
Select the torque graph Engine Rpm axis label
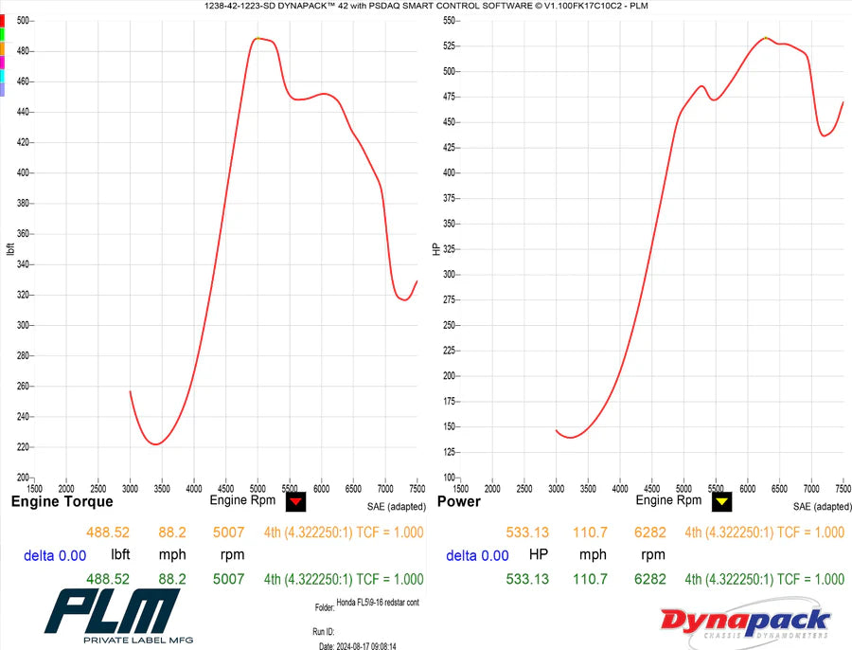tap(243, 500)
